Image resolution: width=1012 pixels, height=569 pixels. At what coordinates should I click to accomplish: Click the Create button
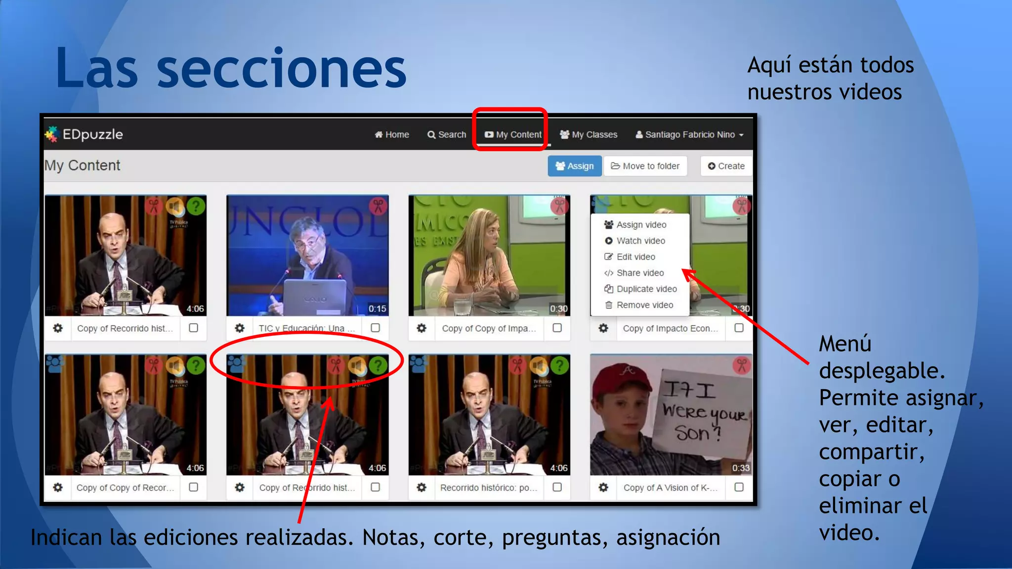pyautogui.click(x=726, y=166)
